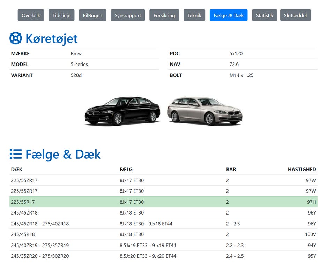Viewport: 335px width, 263px height.
Task: Click the active Fælge & Dæk tab
Action: (229, 15)
